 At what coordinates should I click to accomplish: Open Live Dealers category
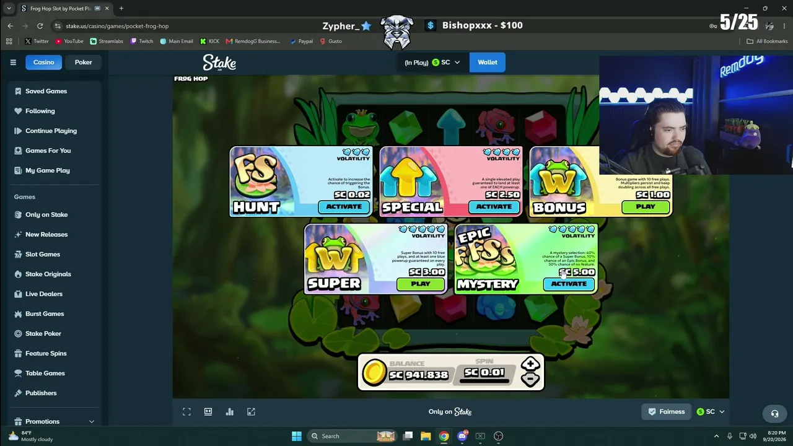tap(55, 294)
